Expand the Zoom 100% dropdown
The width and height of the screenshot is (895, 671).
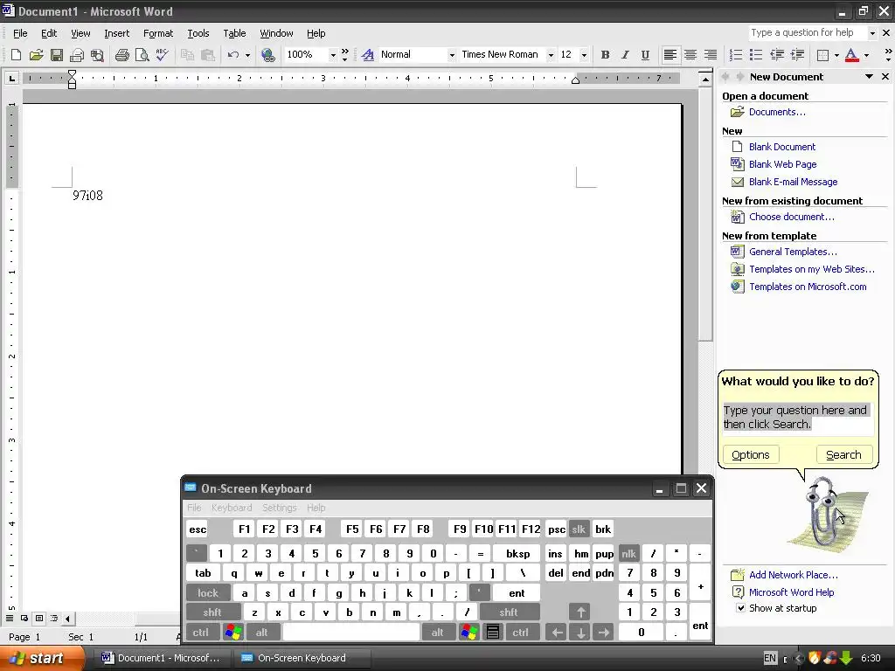coord(332,55)
